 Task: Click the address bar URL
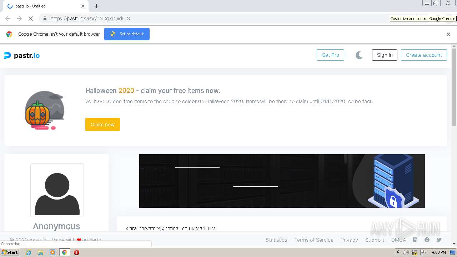90,19
